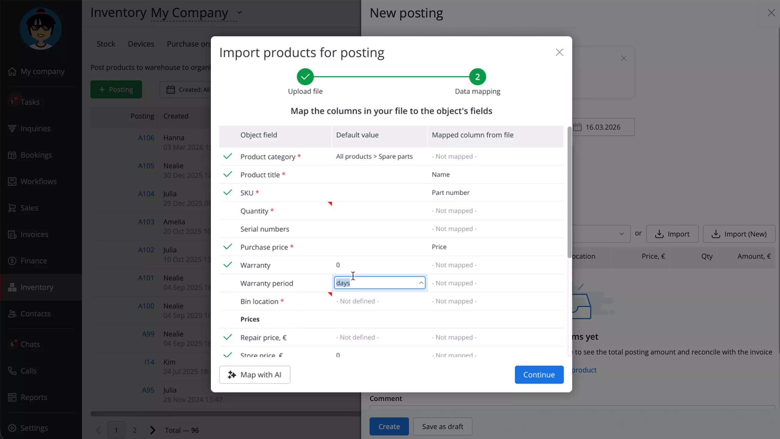Open Reports from the sidebar
Screen dimensions: 780x439
pyautogui.click(x=34, y=397)
